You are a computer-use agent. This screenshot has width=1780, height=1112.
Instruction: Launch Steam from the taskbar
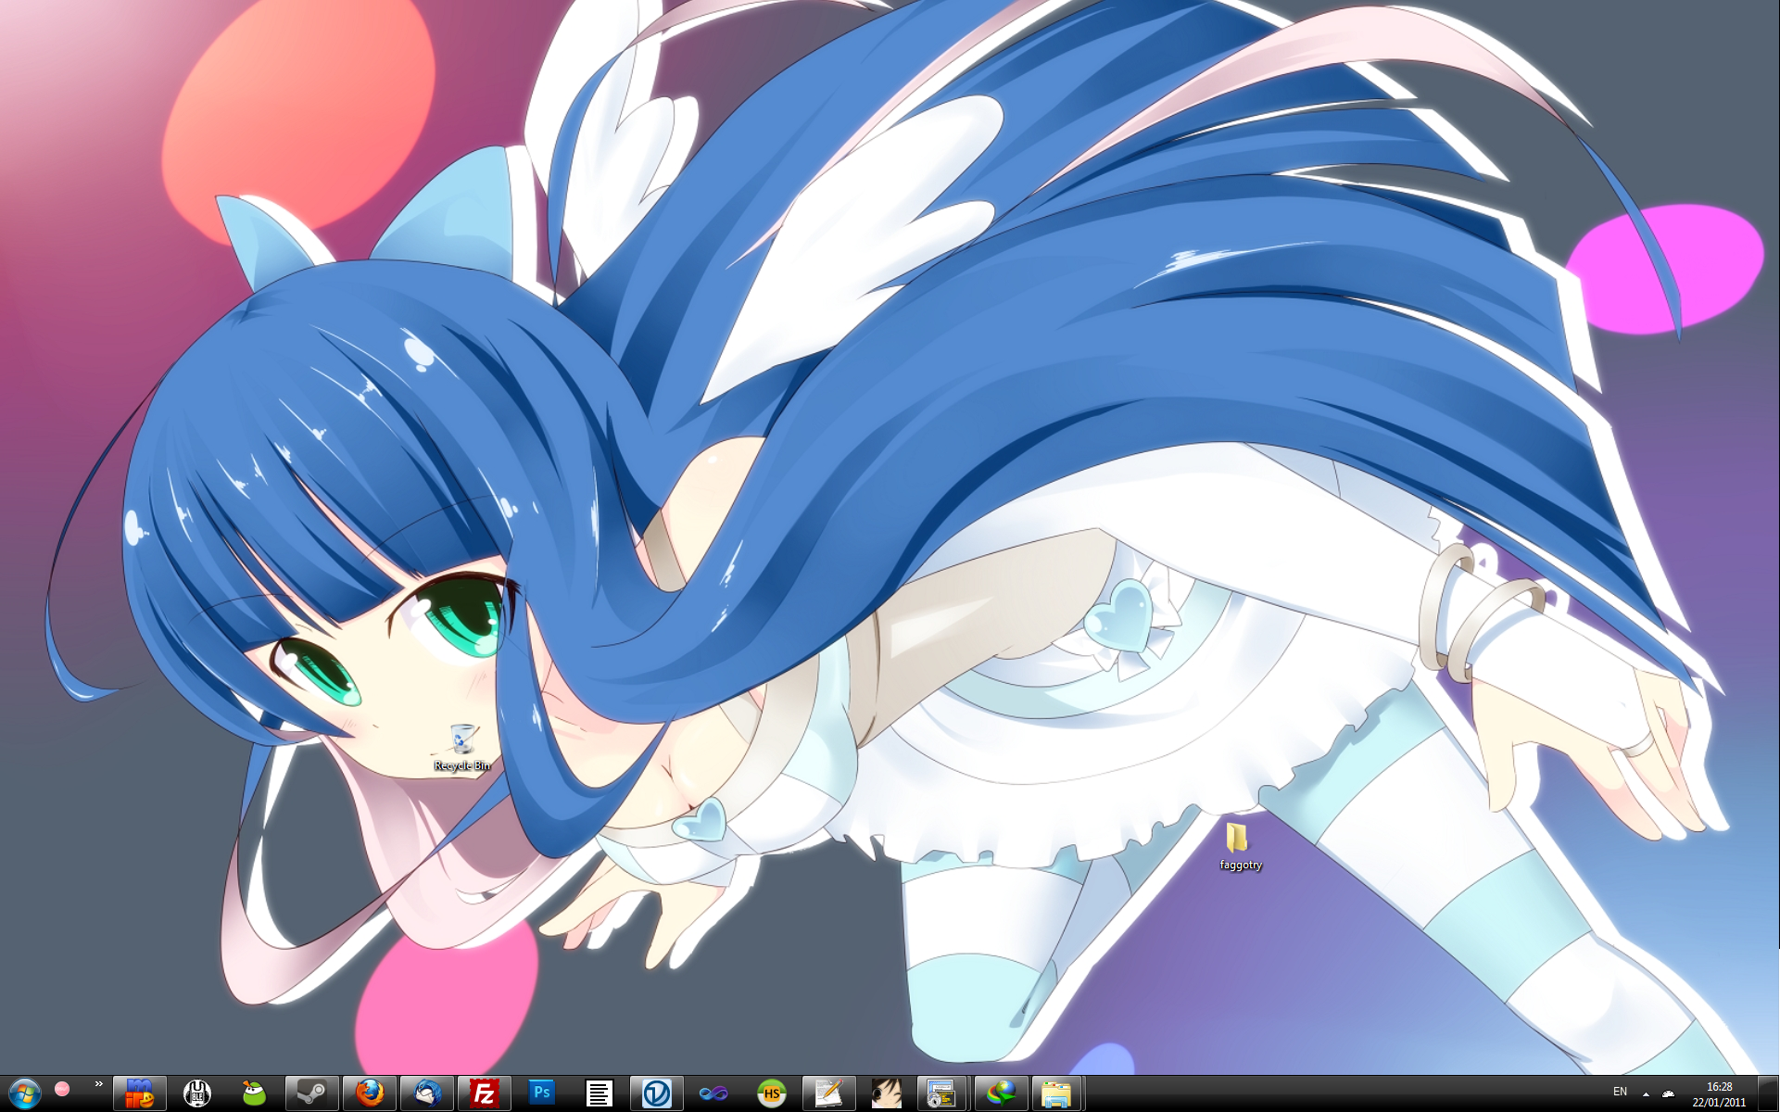[x=311, y=1093]
